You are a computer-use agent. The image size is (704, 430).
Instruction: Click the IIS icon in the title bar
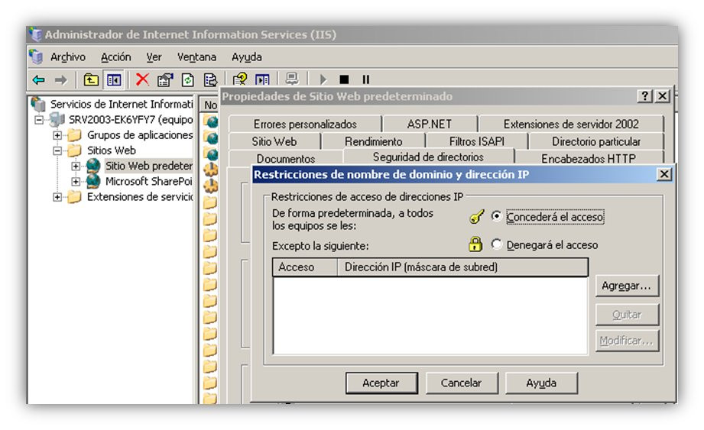(35, 34)
